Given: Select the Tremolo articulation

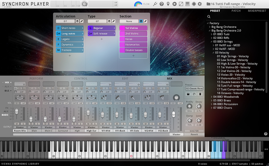Looking at the screenshot, I should click(70, 50).
